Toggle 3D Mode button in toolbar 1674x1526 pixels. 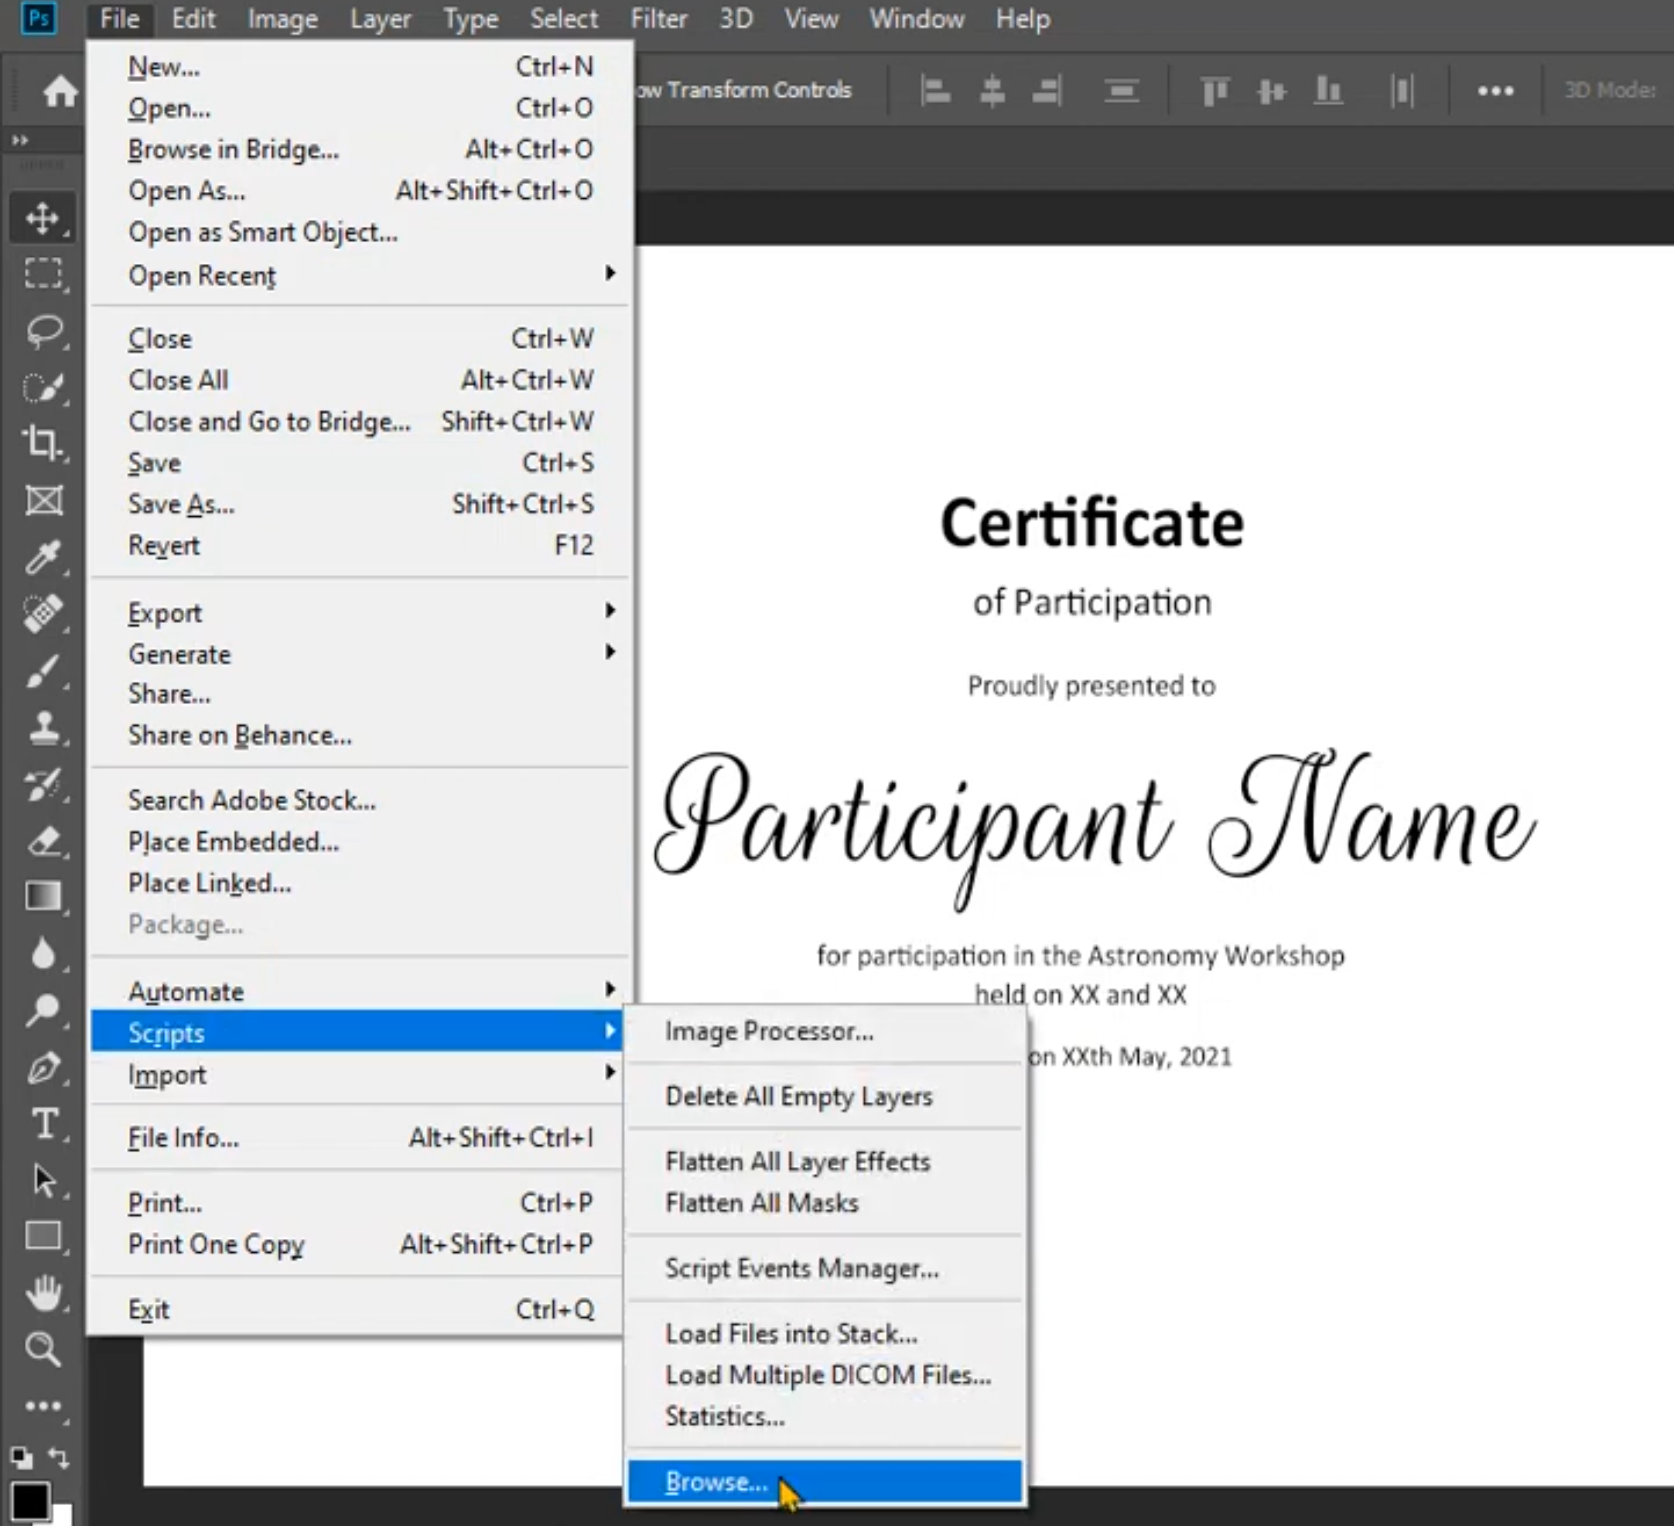[x=1604, y=91]
